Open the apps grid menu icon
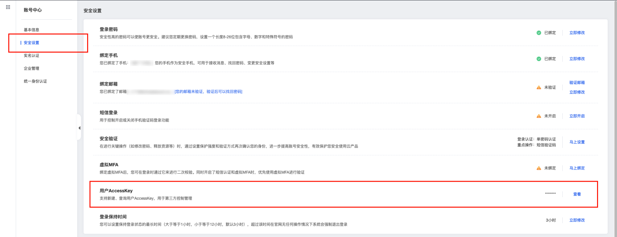Image resolution: width=617 pixels, height=237 pixels. tap(8, 7)
